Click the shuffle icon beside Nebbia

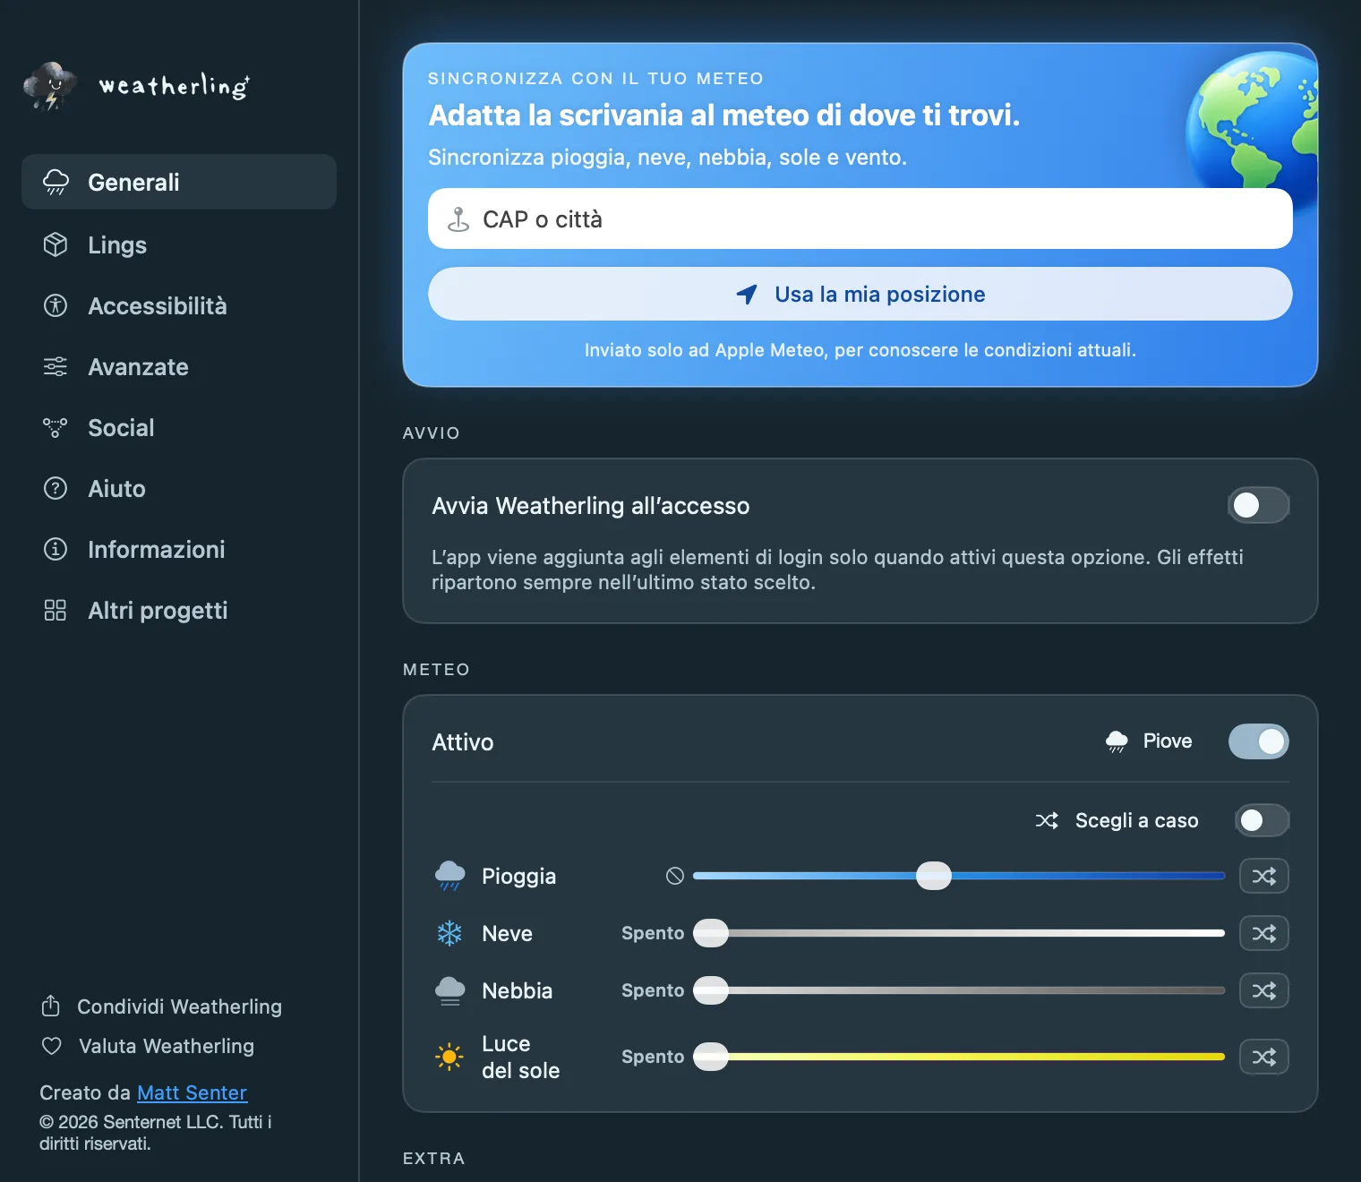[x=1263, y=990]
